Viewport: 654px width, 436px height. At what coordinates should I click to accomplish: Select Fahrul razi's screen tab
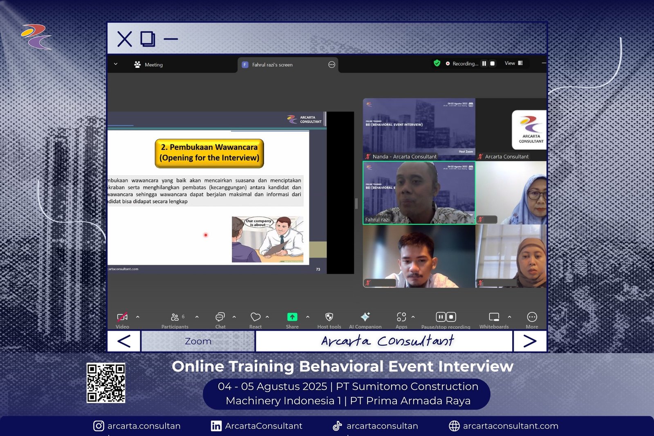click(272, 65)
